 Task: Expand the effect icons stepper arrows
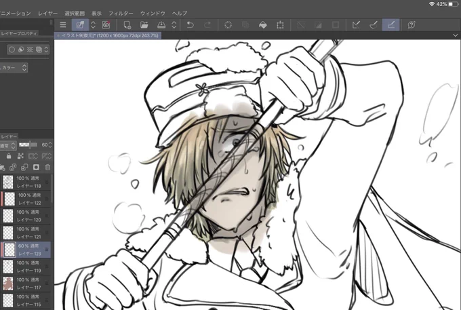pyautogui.click(x=46, y=50)
